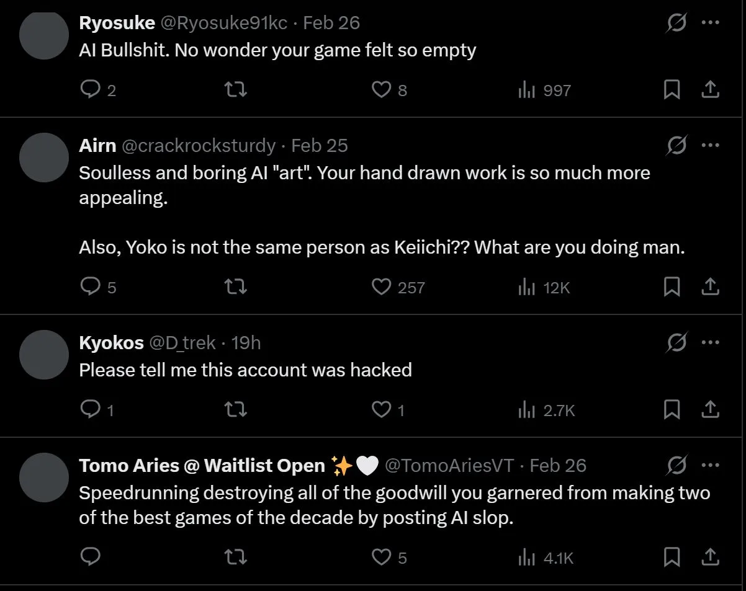Visit the @crackrocksturdy handle link
The height and width of the screenshot is (591, 746).
pyautogui.click(x=198, y=146)
